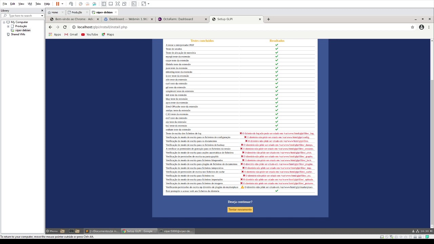This screenshot has height=244, width=434.
Task: Focus the Library search field
Action: [x=22, y=16]
